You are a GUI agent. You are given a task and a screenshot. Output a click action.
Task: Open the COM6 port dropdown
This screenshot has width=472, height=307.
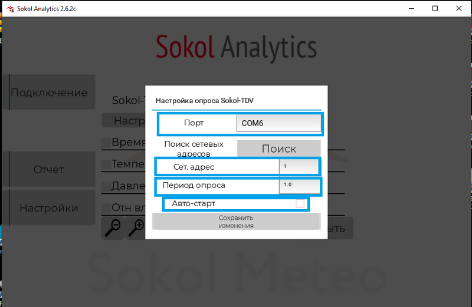coord(278,123)
